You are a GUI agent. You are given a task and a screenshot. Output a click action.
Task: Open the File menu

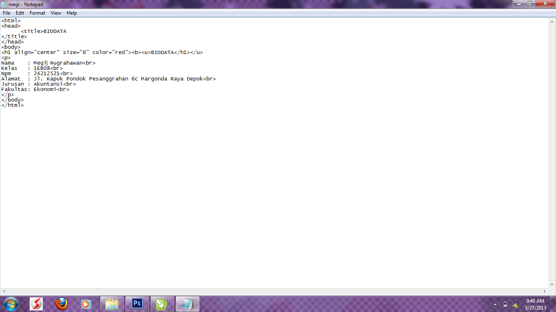pyautogui.click(x=6, y=13)
